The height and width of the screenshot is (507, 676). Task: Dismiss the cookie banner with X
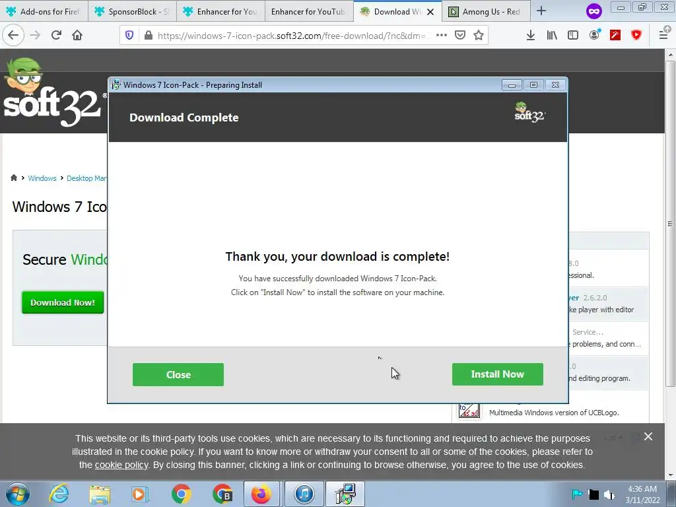(x=648, y=436)
